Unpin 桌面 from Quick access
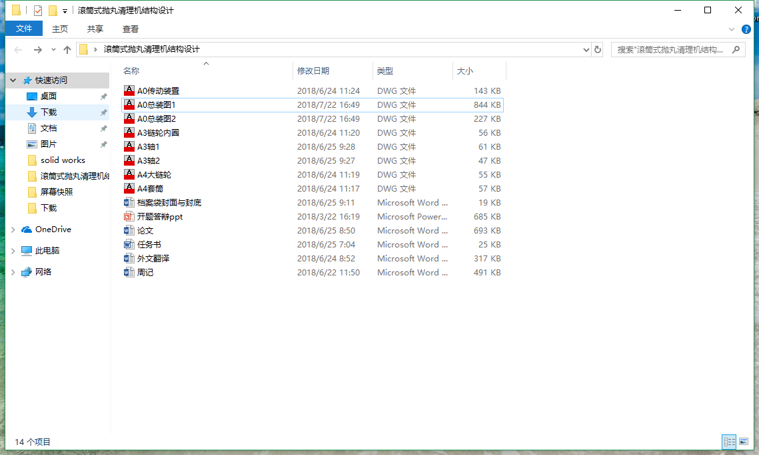Screen dimensions: 759x455 [103, 96]
